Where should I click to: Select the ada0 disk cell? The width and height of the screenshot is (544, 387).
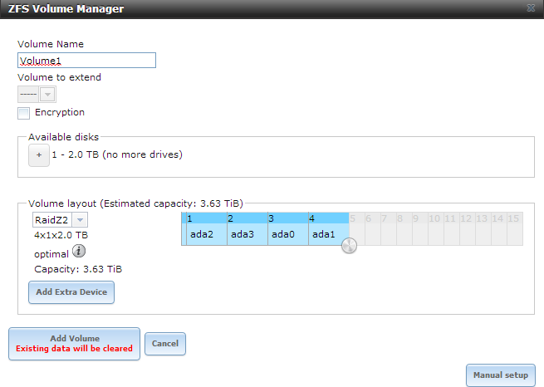[x=288, y=234]
